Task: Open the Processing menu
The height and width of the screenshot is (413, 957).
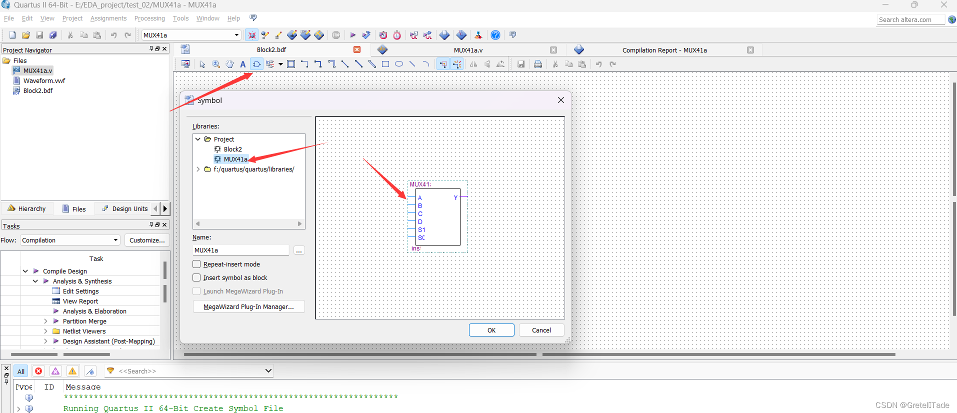Action: pyautogui.click(x=149, y=18)
